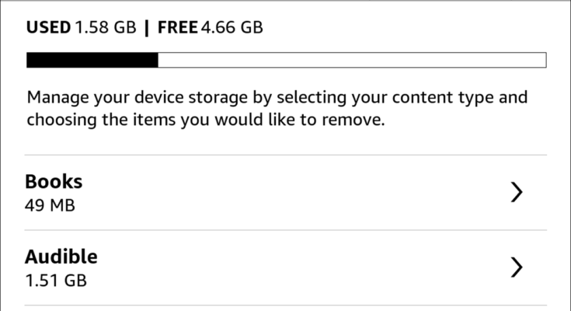The width and height of the screenshot is (571, 311).
Task: Click the 1.51 GB Audible size text
Action: click(x=56, y=281)
